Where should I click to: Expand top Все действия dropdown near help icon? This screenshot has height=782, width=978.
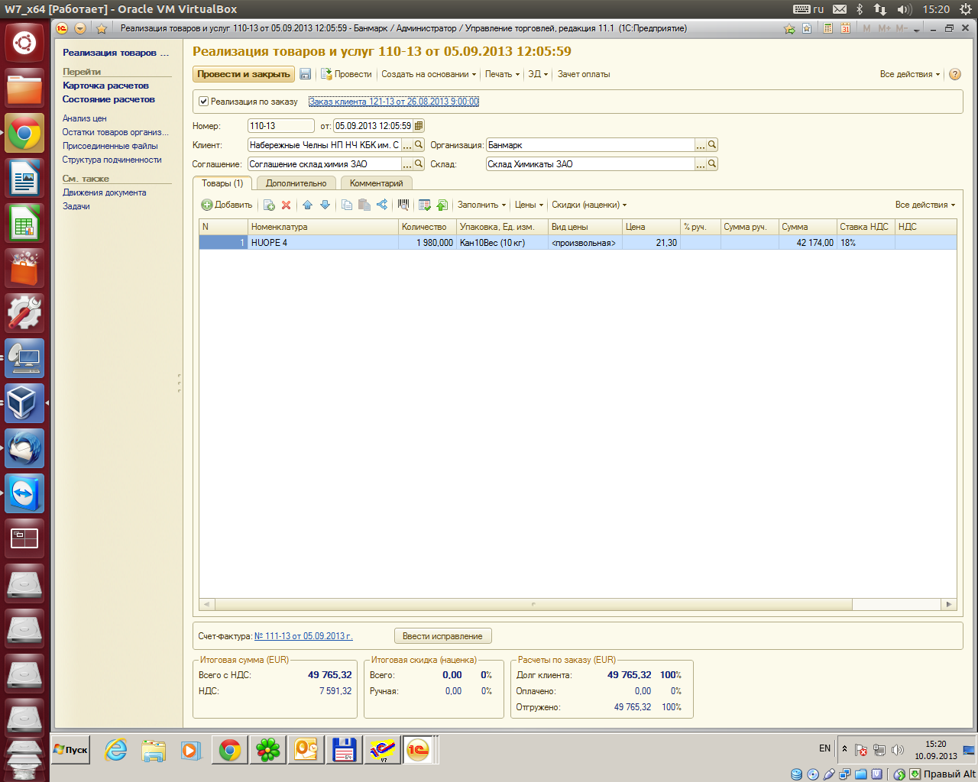910,74
